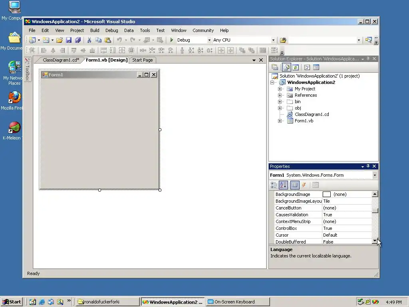Toggle Alphabetical sort in Properties panel
This screenshot has width=409, height=307.
(283, 185)
